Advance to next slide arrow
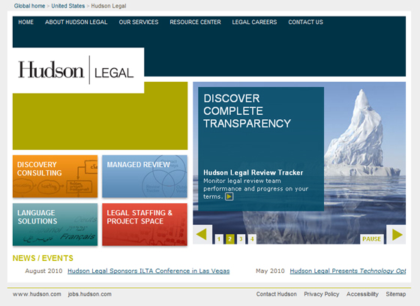Image resolution: width=420 pixels, height=306 pixels. [397, 235]
